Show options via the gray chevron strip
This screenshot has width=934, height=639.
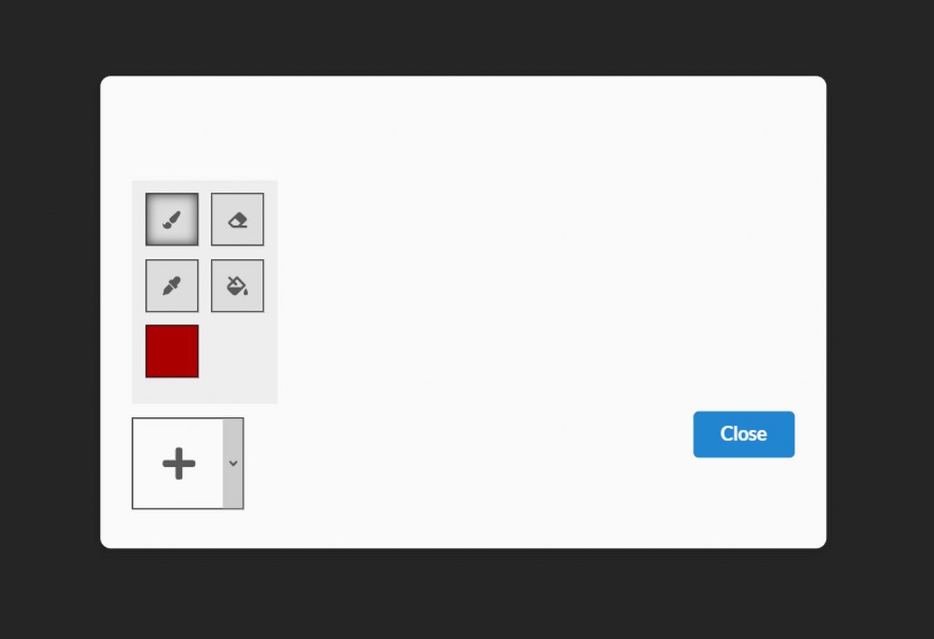[233, 463]
